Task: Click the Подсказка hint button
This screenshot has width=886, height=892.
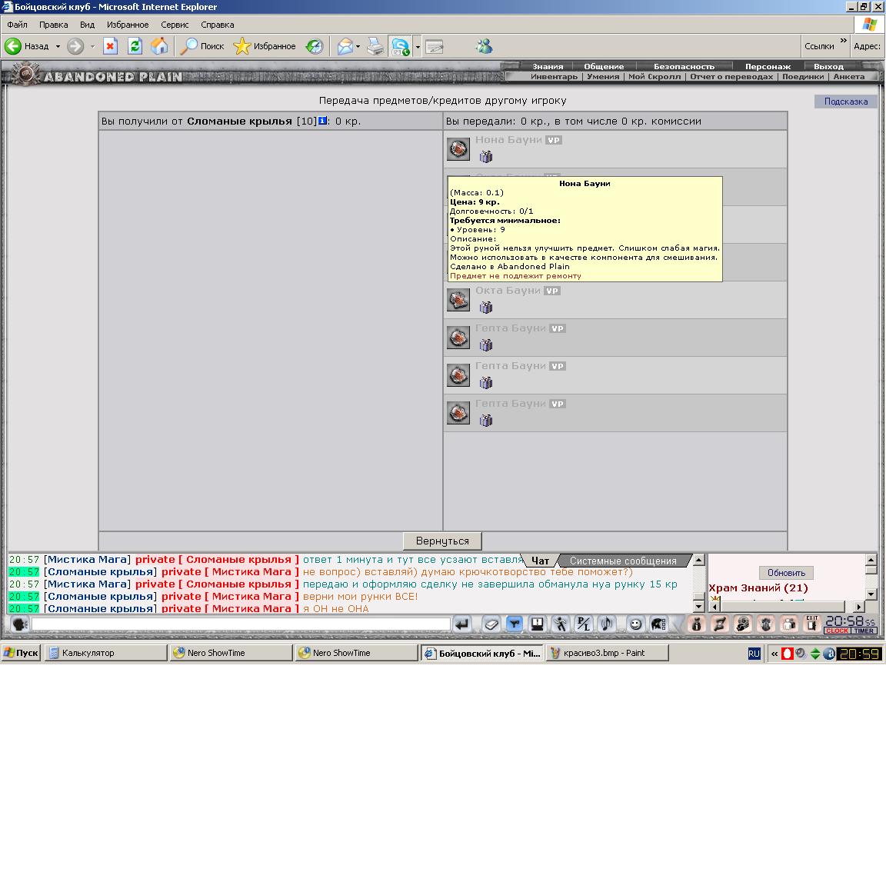Action: 845,102
